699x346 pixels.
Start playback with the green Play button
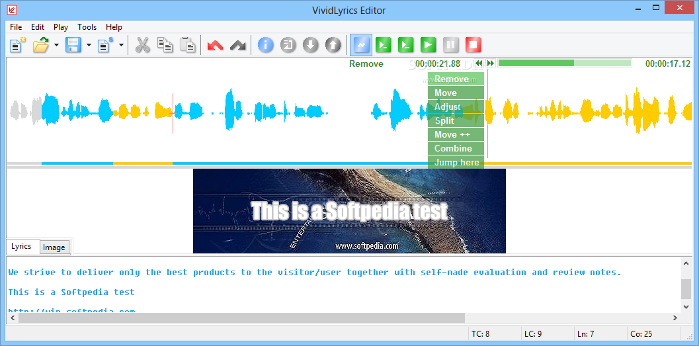point(429,45)
